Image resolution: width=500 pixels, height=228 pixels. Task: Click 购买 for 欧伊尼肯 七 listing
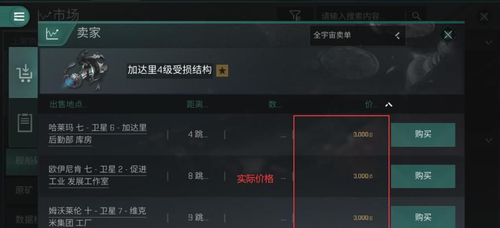[x=423, y=176]
